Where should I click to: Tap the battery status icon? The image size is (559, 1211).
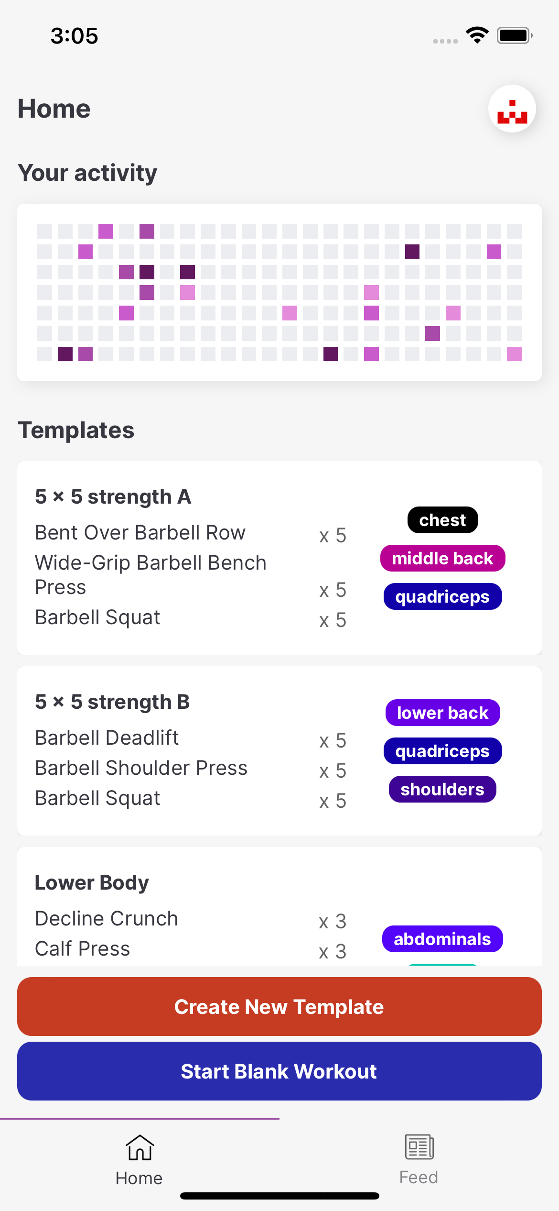(x=515, y=35)
